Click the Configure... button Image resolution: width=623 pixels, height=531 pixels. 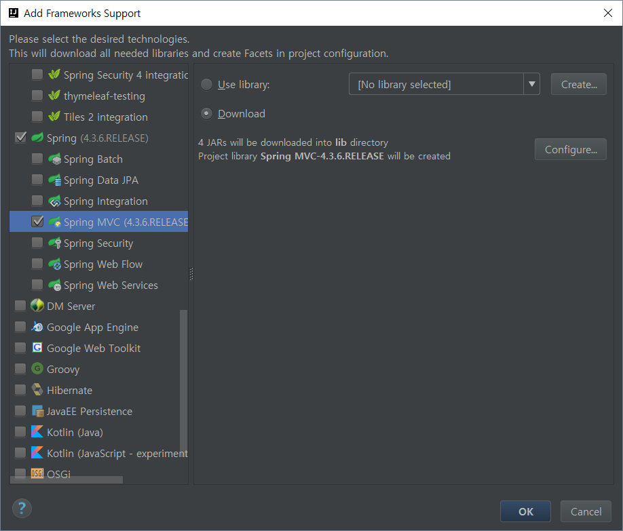point(571,149)
